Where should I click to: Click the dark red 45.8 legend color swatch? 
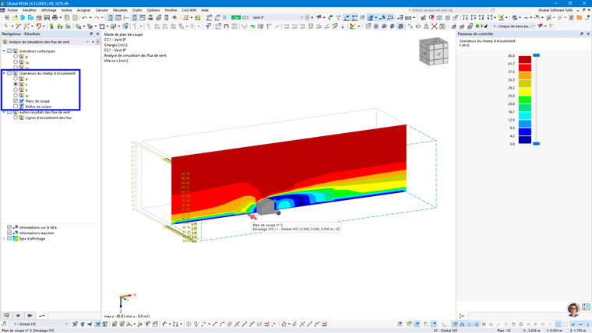point(525,60)
